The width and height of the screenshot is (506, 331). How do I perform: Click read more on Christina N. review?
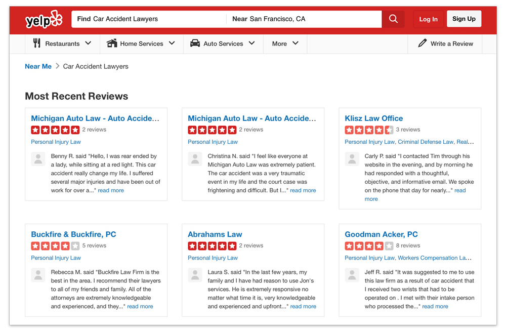(303, 190)
